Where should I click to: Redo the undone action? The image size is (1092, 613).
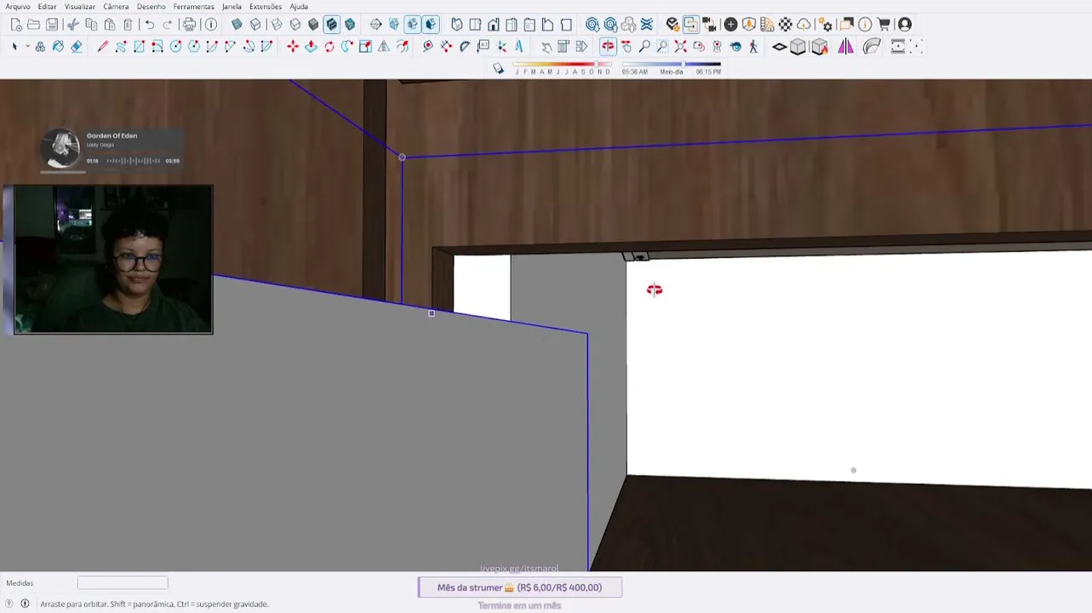tap(168, 25)
